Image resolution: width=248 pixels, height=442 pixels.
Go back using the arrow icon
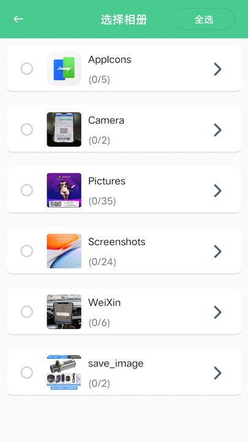click(x=18, y=19)
